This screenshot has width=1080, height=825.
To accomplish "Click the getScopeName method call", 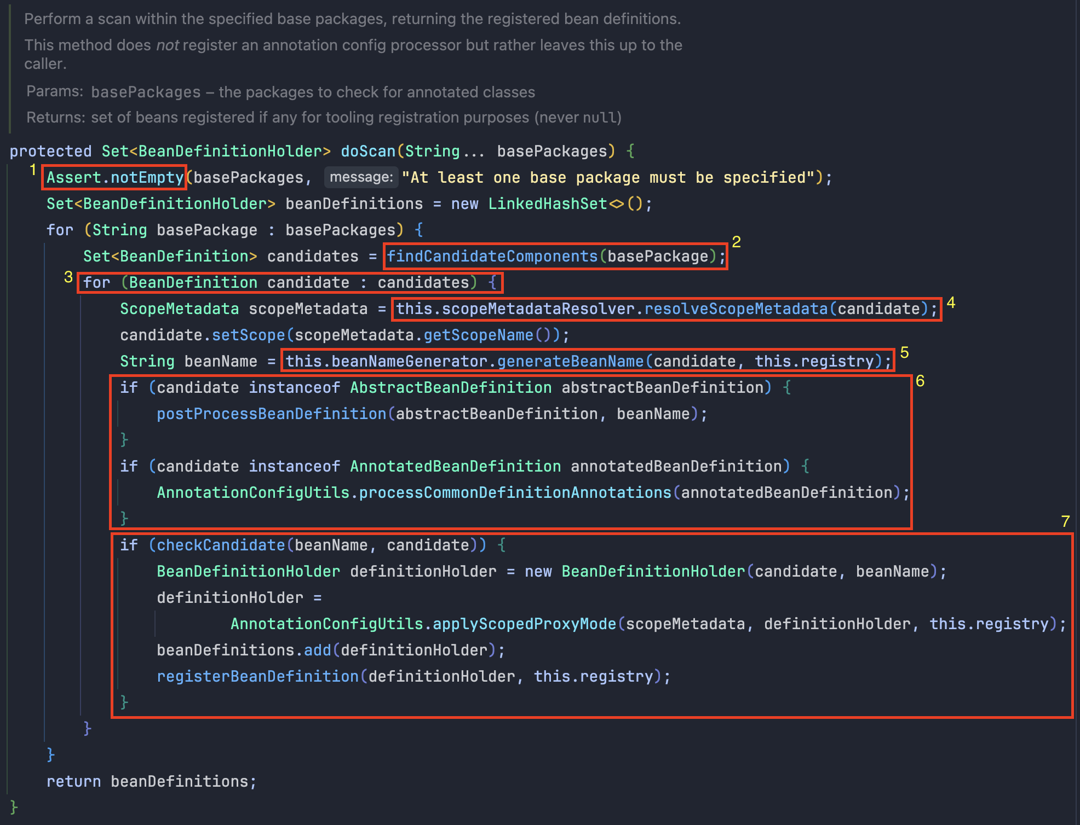I will [x=478, y=335].
